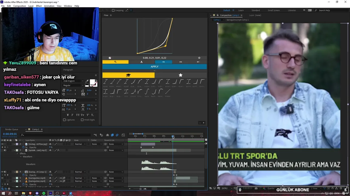
Task: Hide layer 5 barisgulme.mp4 eye
Action: click(2, 178)
